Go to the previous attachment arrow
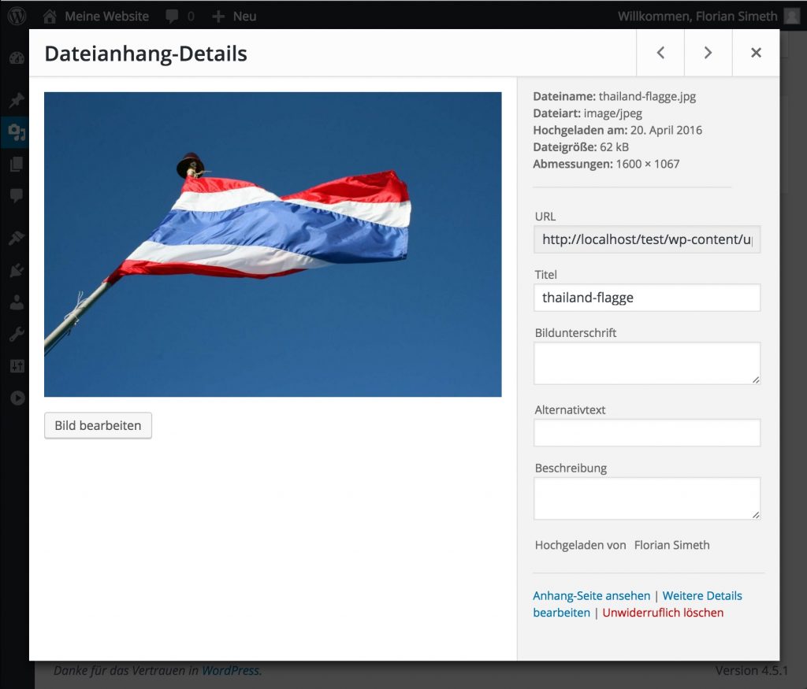807x689 pixels. pyautogui.click(x=660, y=53)
